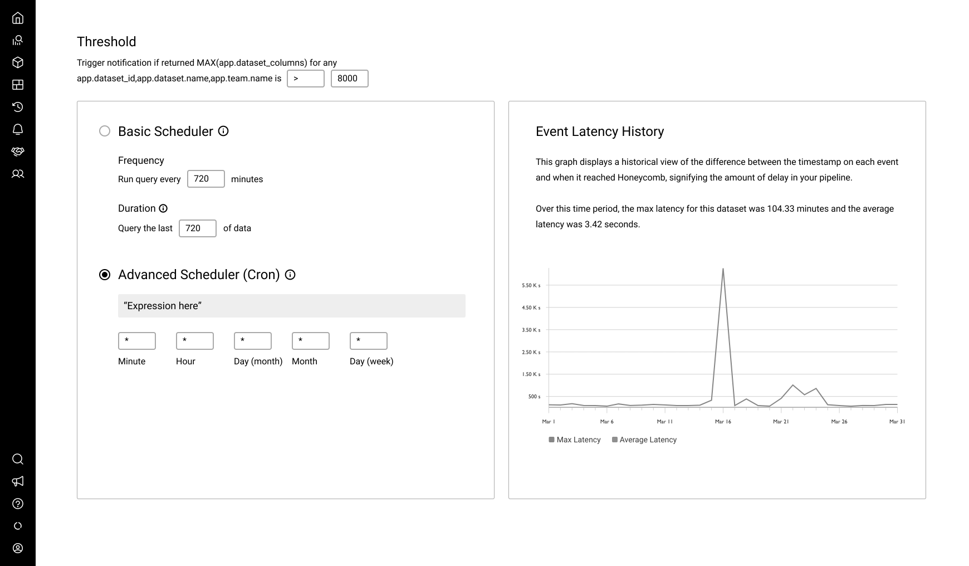The image size is (969, 566).
Task: Open the threshold comparison operator dropdown
Action: [305, 79]
